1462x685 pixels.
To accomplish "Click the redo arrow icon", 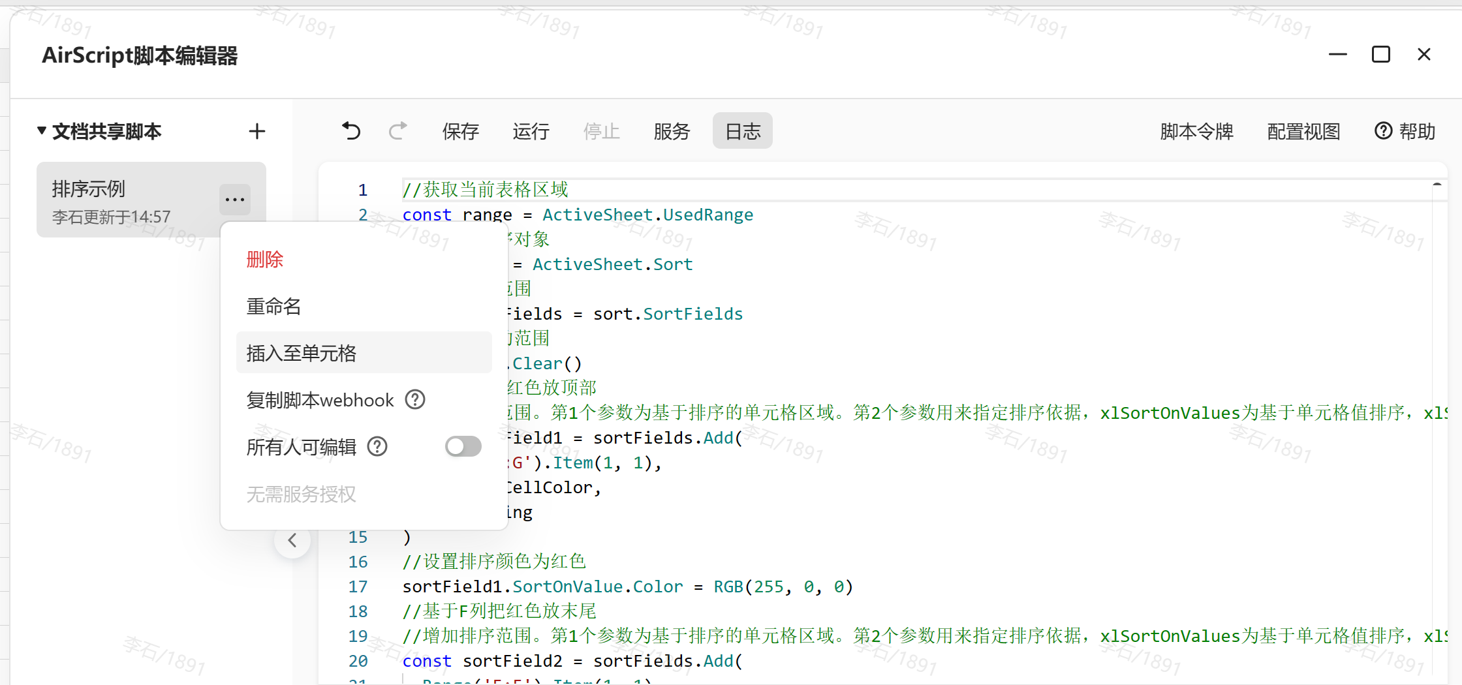I will pos(398,131).
